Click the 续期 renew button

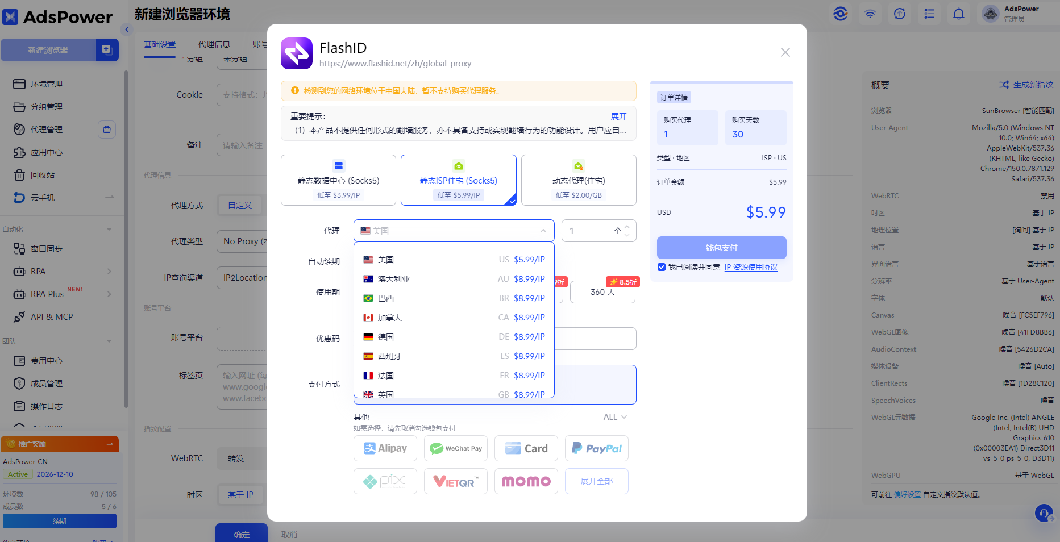coord(60,521)
